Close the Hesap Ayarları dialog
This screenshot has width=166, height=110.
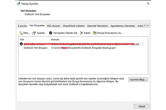[x=148, y=4]
